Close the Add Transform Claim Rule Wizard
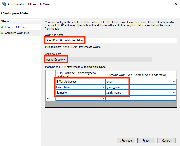This screenshot has height=146, width=180. 176,4
